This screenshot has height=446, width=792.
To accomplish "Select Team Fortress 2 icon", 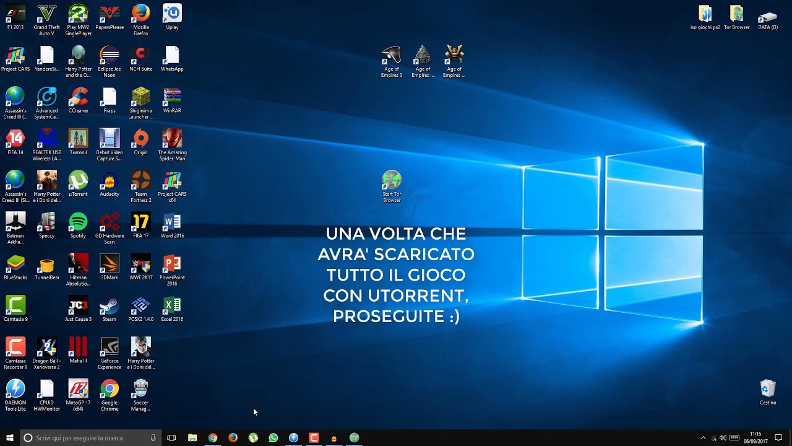I will click(141, 187).
